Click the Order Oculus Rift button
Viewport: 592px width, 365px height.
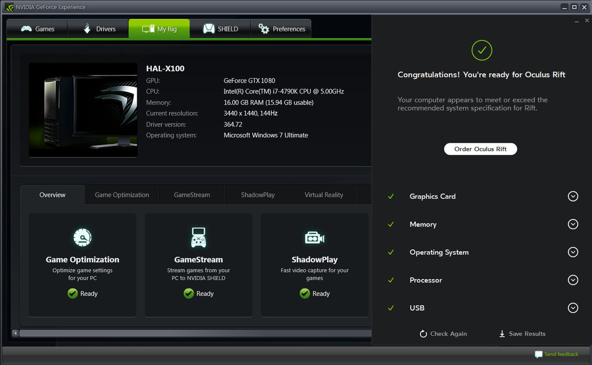pyautogui.click(x=481, y=149)
